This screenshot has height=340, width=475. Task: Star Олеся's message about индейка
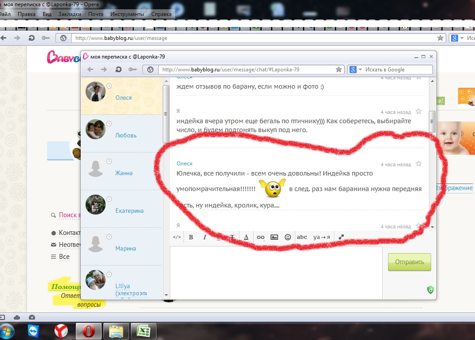coord(418,164)
